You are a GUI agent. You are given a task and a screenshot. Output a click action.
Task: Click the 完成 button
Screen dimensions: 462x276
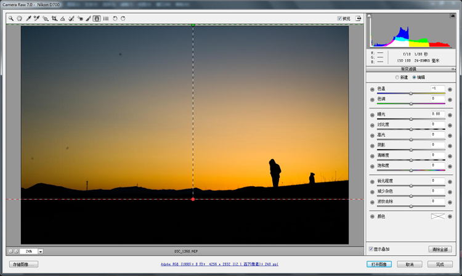point(440,264)
